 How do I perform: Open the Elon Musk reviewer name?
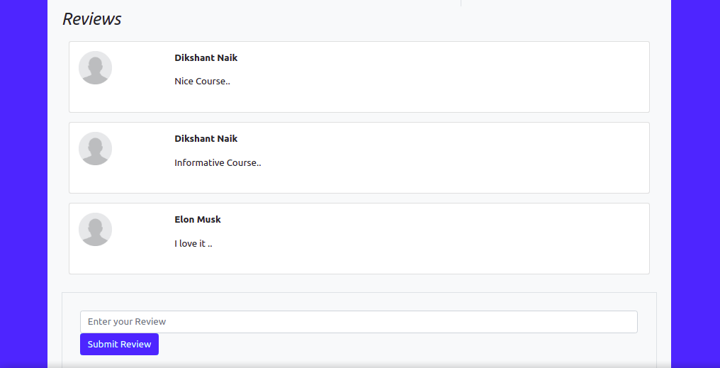click(198, 220)
